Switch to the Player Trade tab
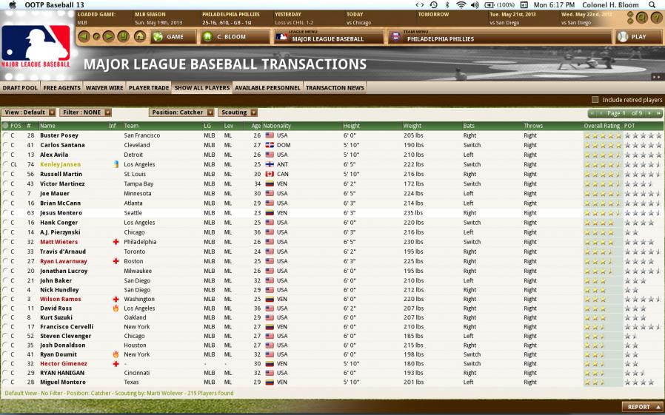The height and width of the screenshot is (415, 665). tap(148, 87)
